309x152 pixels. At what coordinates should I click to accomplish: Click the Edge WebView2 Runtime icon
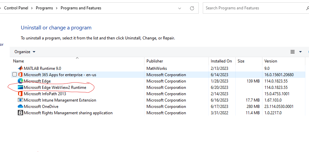(20, 88)
